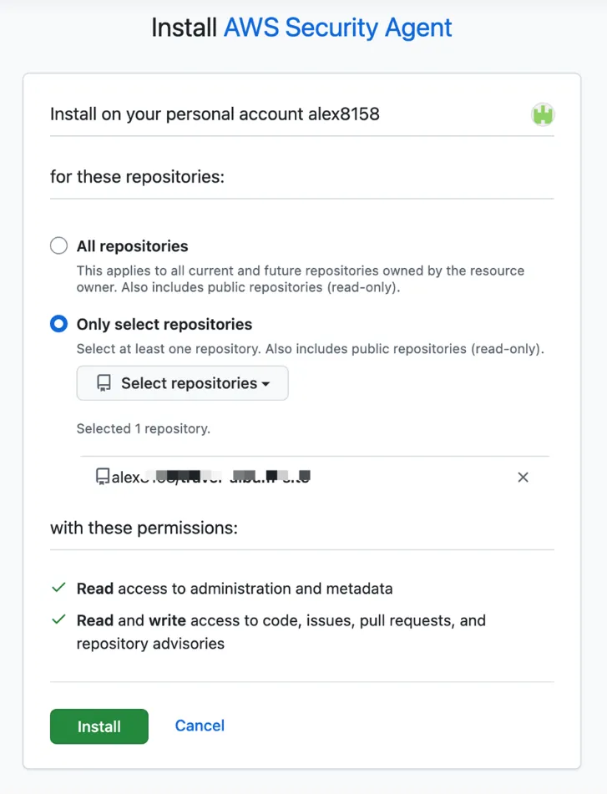Click the Read and write access permission text

coord(281,631)
